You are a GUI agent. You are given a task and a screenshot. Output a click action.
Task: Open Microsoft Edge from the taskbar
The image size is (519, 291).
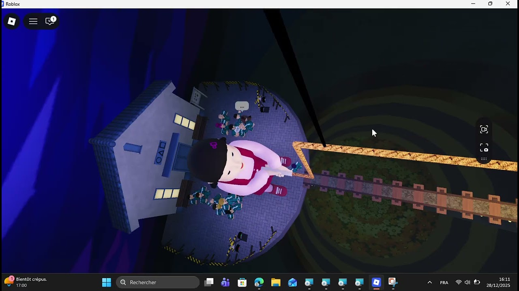pyautogui.click(x=259, y=282)
